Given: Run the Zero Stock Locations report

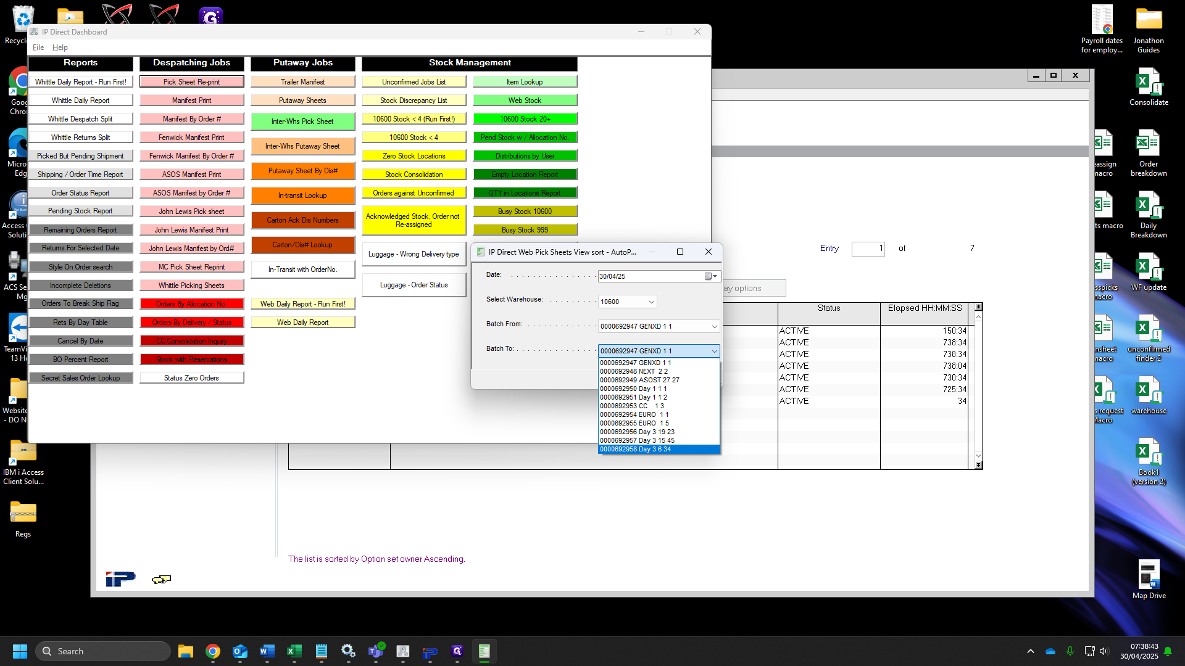Looking at the screenshot, I should 414,156.
